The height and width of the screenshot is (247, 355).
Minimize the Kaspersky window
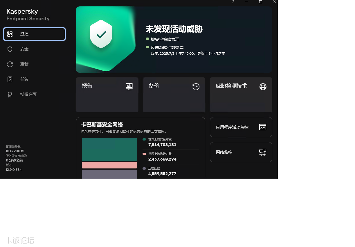pyautogui.click(x=247, y=2)
